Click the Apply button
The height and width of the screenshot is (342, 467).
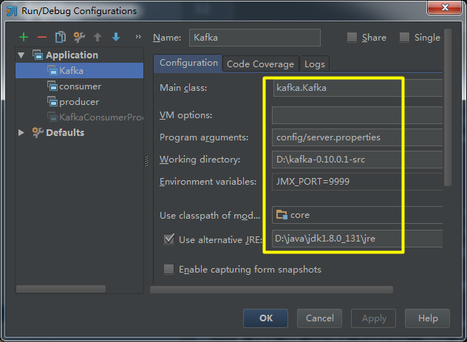373,318
